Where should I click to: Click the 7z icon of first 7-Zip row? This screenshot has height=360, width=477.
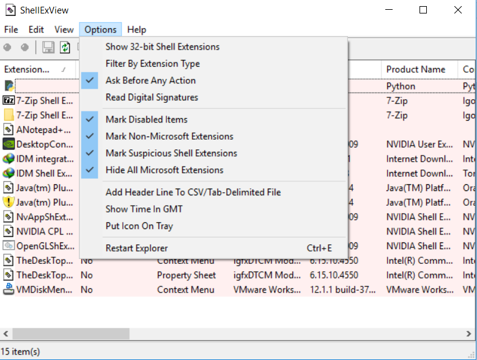(8, 100)
